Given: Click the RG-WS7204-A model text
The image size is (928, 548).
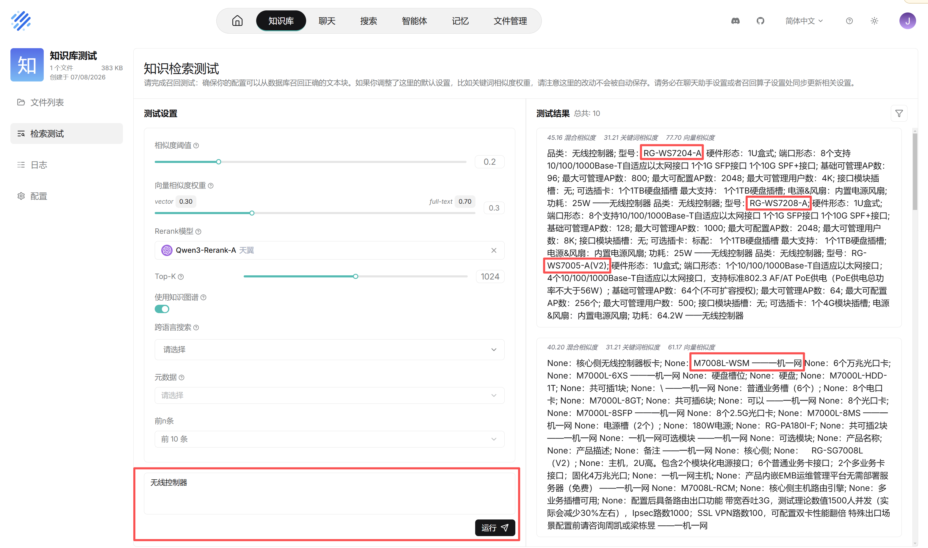Looking at the screenshot, I should (x=672, y=153).
